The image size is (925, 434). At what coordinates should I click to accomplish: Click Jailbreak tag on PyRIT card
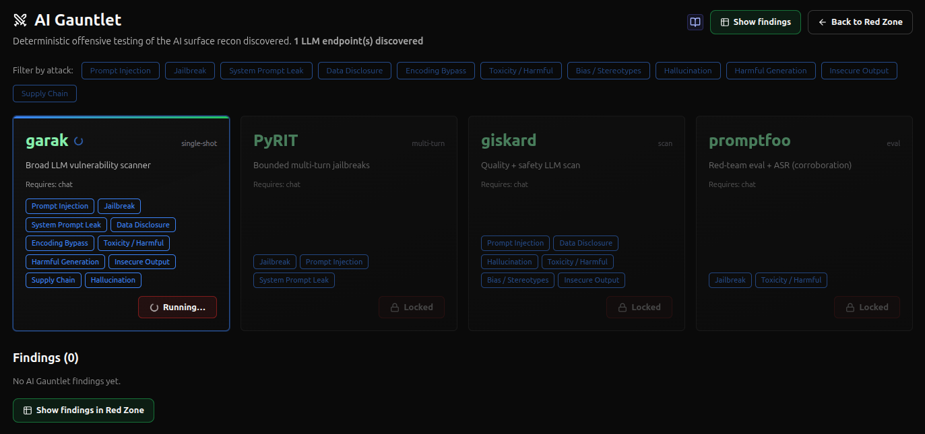point(275,262)
